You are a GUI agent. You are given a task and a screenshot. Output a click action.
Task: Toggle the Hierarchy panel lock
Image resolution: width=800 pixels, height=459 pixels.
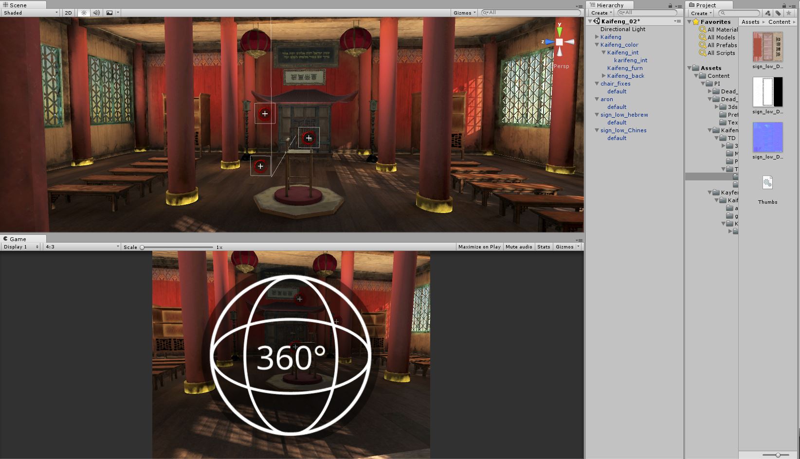coord(670,6)
